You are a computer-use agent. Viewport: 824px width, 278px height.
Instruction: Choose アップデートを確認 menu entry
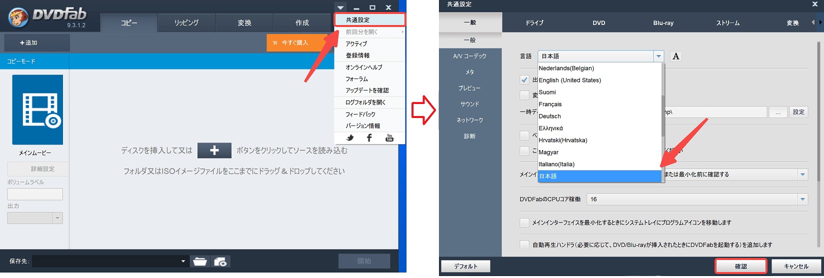[x=369, y=90]
